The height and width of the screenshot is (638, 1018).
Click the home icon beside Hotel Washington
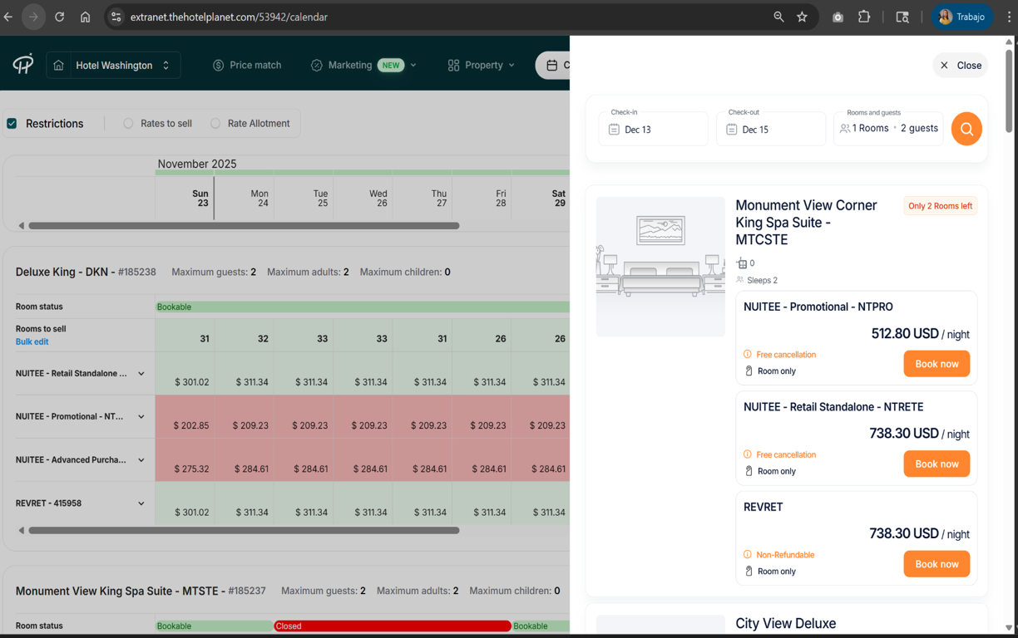(x=58, y=66)
